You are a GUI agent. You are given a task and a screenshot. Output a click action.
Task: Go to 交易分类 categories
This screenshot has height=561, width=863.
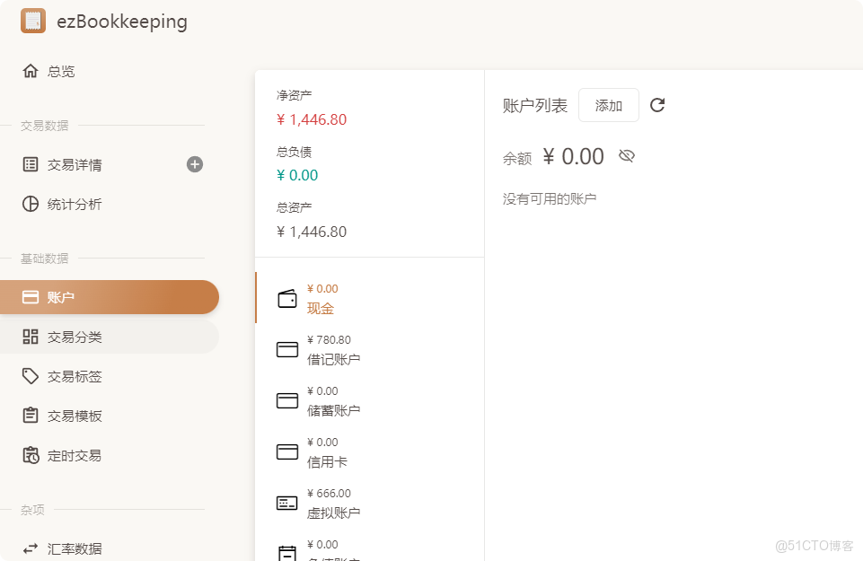tap(75, 337)
